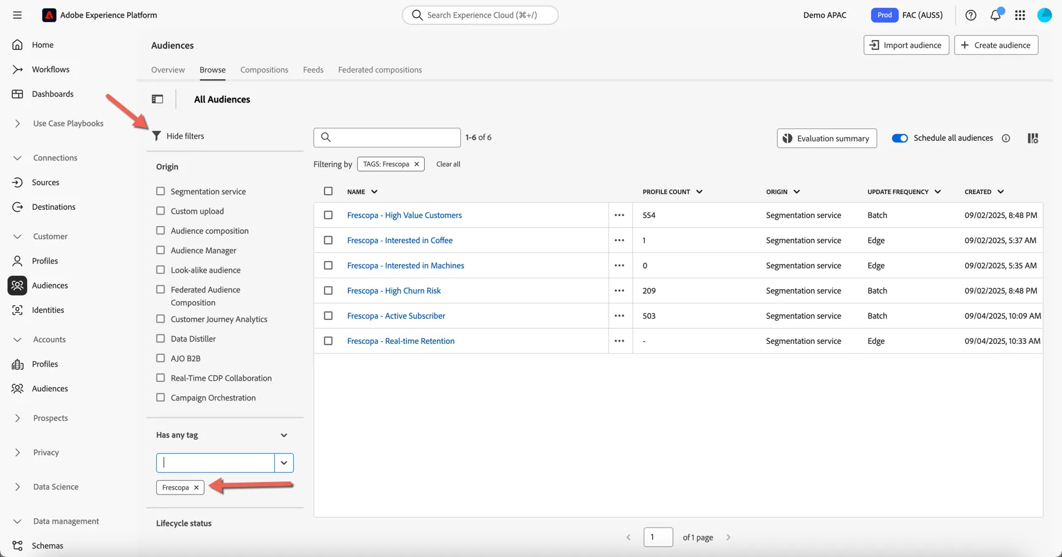This screenshot has width=1062, height=557.
Task: Open the Evaluation summary
Action: click(x=827, y=138)
